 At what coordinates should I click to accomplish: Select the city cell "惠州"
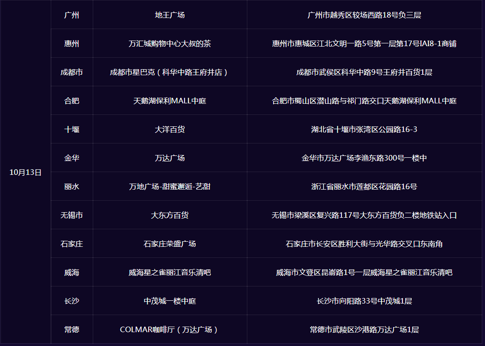pos(72,44)
